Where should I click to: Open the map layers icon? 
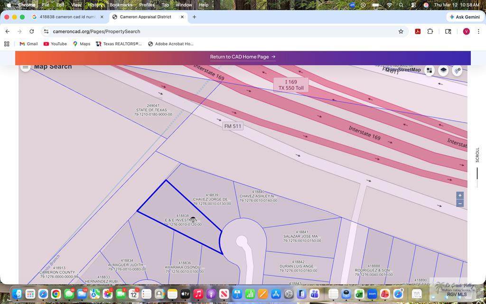(x=443, y=70)
